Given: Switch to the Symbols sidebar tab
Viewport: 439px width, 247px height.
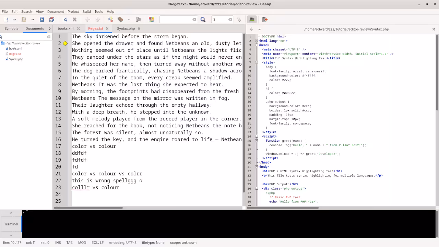Looking at the screenshot, I should pyautogui.click(x=11, y=28).
